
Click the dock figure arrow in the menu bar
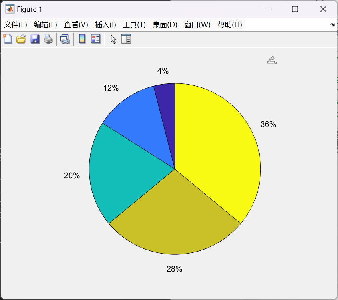[x=332, y=25]
